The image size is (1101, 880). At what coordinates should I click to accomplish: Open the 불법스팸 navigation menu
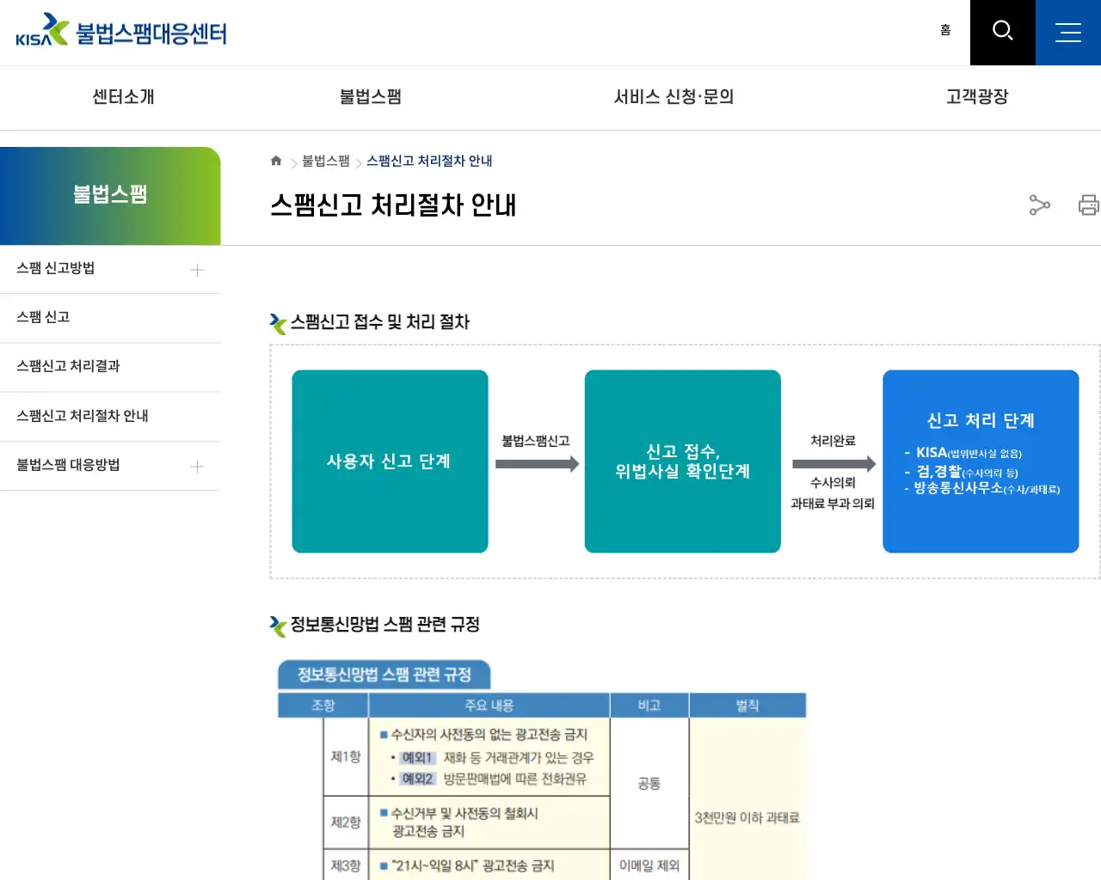click(x=370, y=97)
